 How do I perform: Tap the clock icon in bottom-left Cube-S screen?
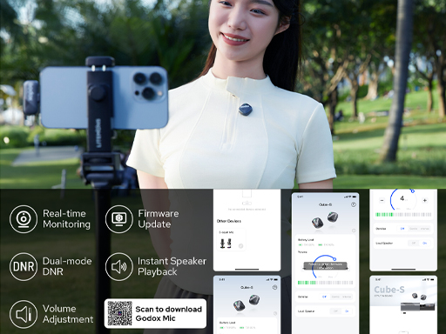pyautogui.click(x=274, y=287)
